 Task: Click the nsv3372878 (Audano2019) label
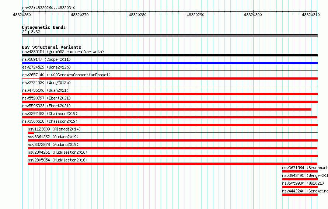(x=53, y=144)
